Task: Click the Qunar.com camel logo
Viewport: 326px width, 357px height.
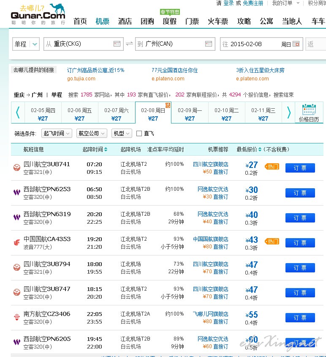Action: [x=38, y=14]
